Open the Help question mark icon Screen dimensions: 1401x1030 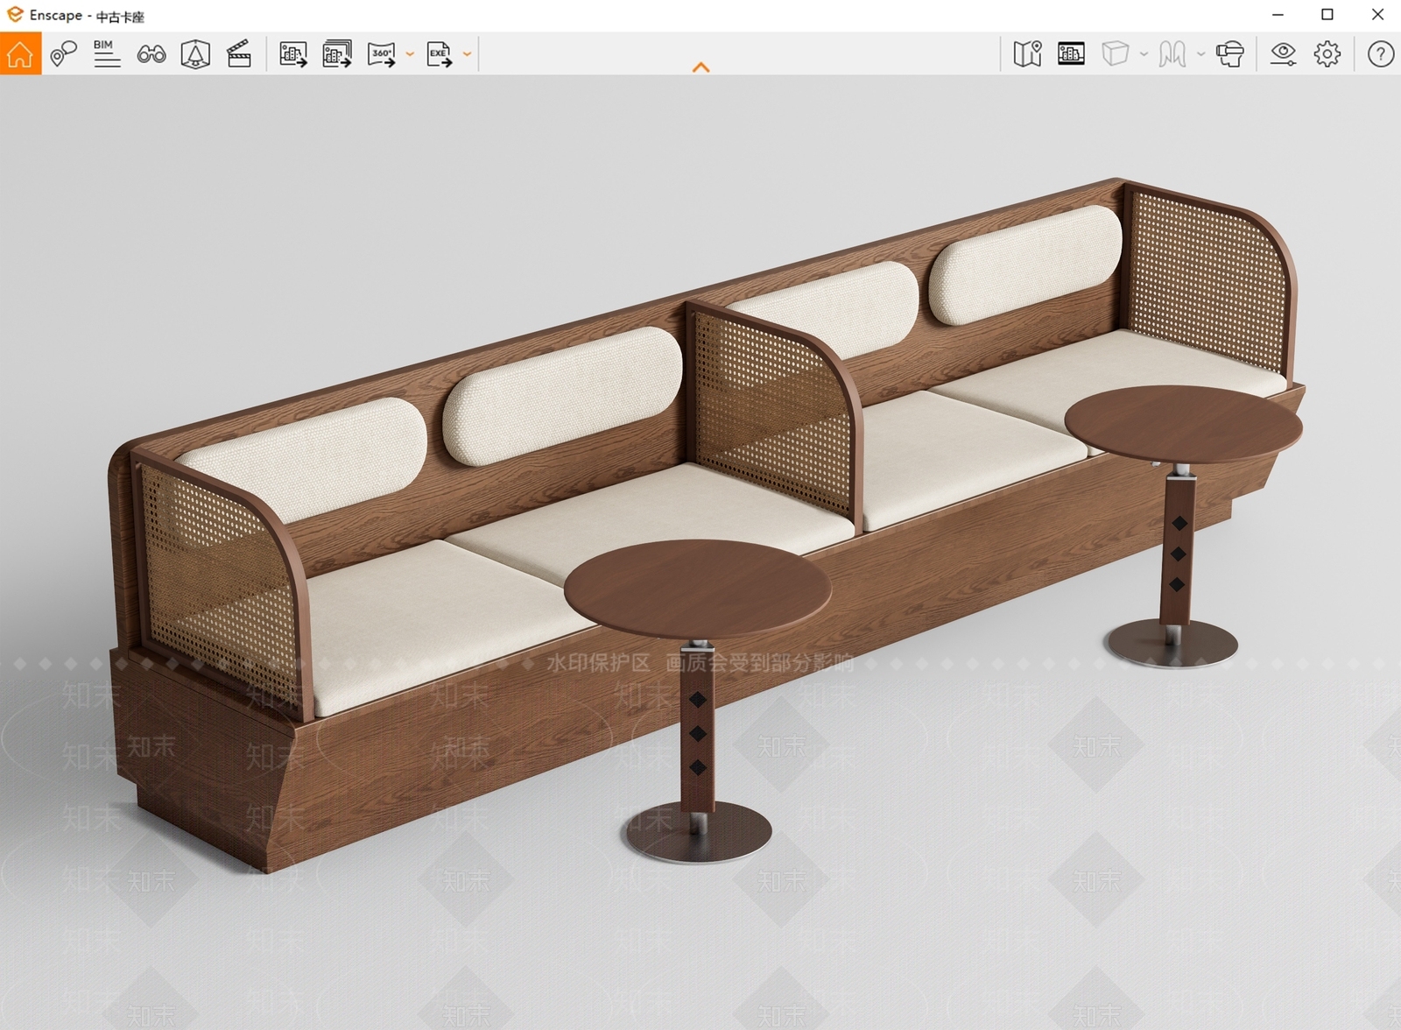1381,54
